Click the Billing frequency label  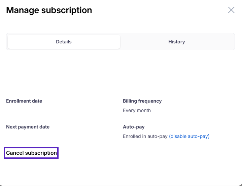point(142,101)
